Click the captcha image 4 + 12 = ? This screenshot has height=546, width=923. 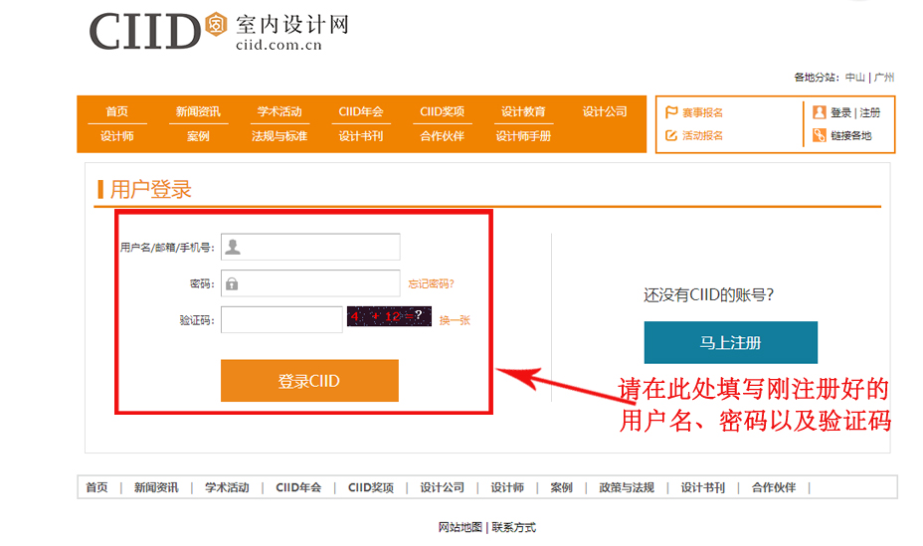(389, 316)
